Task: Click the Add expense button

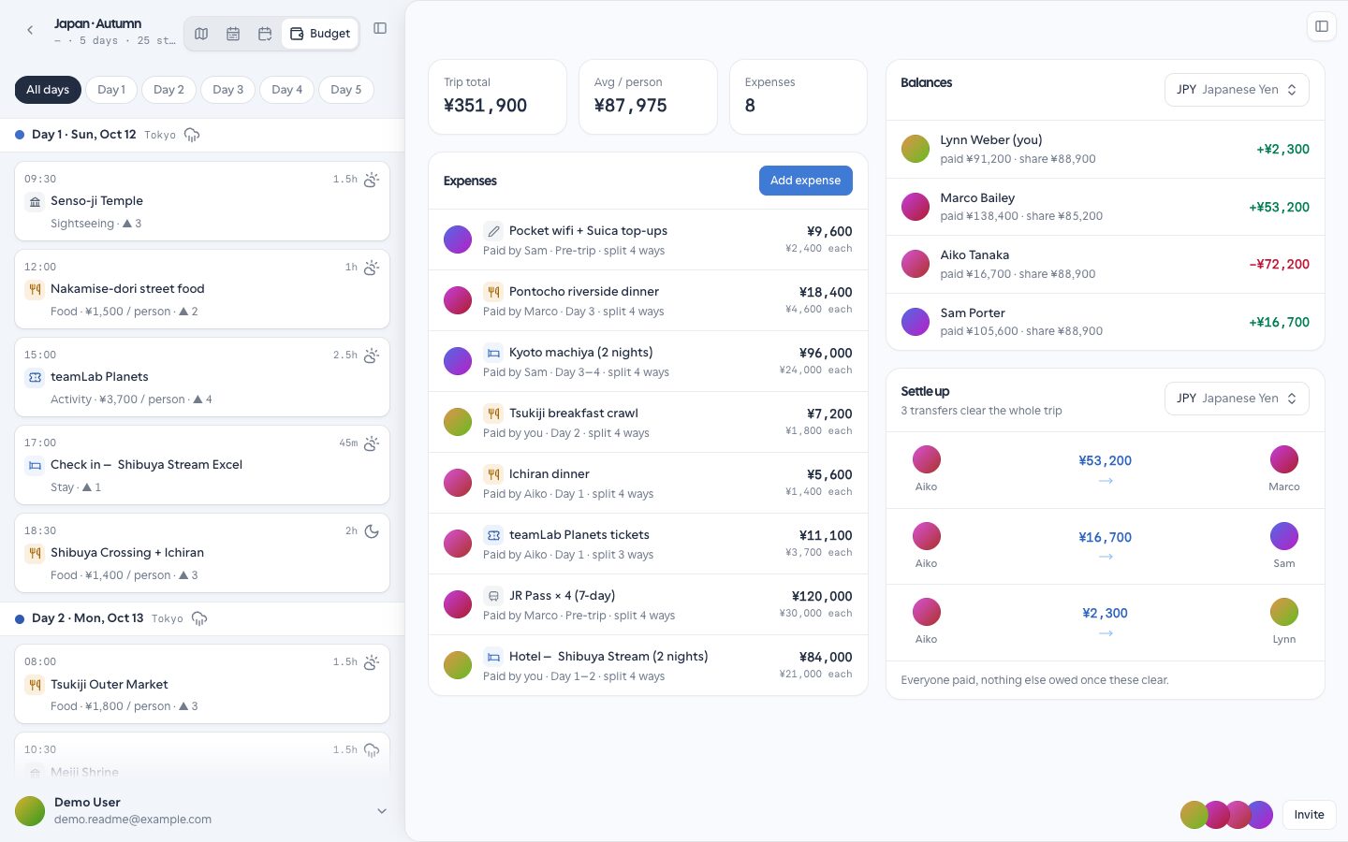Action: pyautogui.click(x=805, y=181)
